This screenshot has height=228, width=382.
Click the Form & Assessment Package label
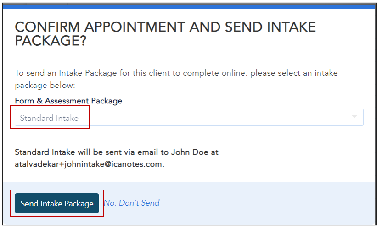pyautogui.click(x=68, y=101)
